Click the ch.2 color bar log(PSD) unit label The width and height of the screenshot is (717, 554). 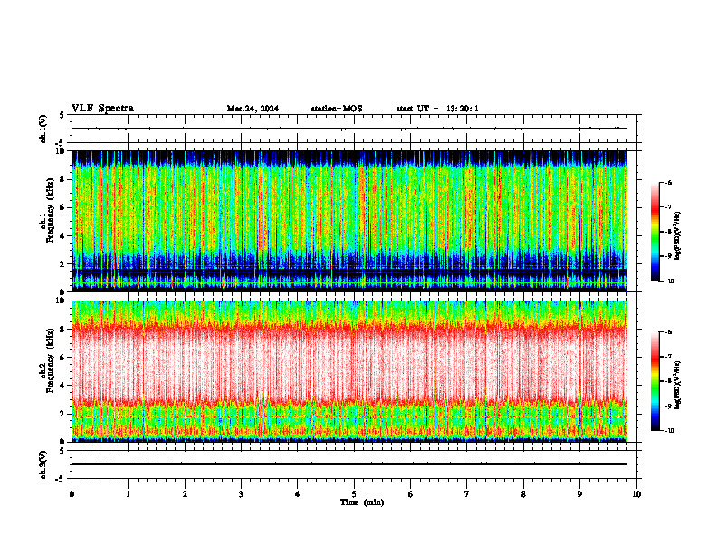point(677,385)
